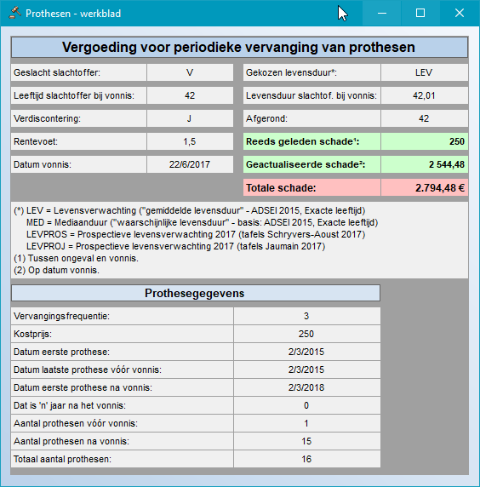Select the 'Leeftijd slachtoffer bij vonnis' value 42

pyautogui.click(x=190, y=95)
